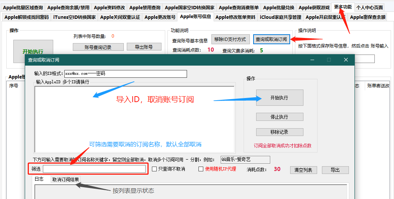
Task: Open Apple关闭双重认证 sub-tab
Action: [120, 17]
